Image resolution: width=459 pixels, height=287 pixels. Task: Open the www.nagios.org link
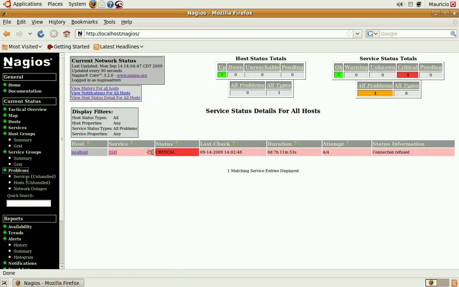pos(132,75)
